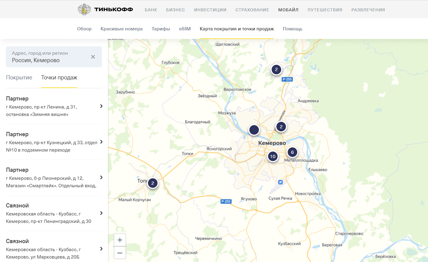
Task: Open the Страхование section
Action: [x=252, y=10]
